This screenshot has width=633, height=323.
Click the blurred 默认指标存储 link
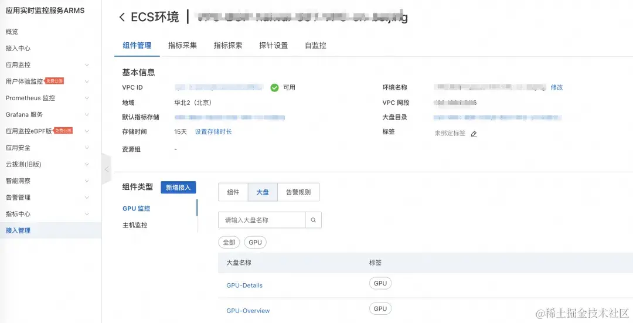click(230, 117)
